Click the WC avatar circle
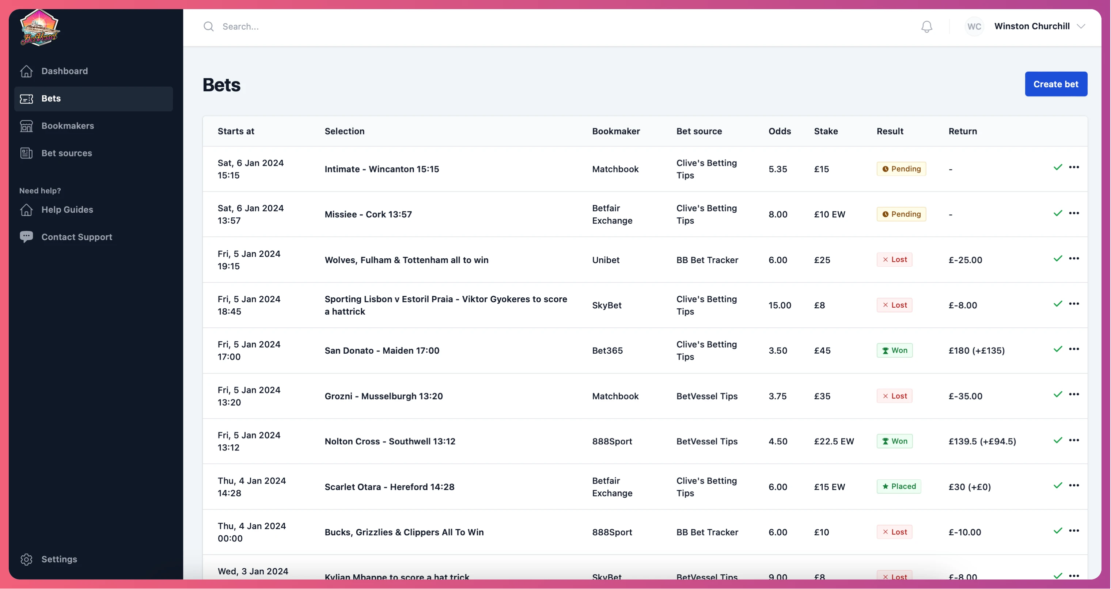 coord(974,27)
